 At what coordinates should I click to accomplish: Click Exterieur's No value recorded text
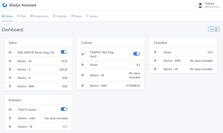(56, 118)
